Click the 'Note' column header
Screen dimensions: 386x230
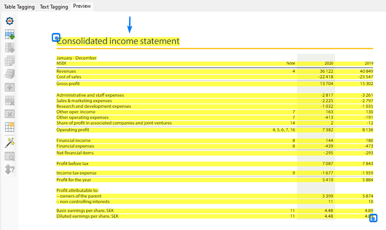tap(291, 63)
